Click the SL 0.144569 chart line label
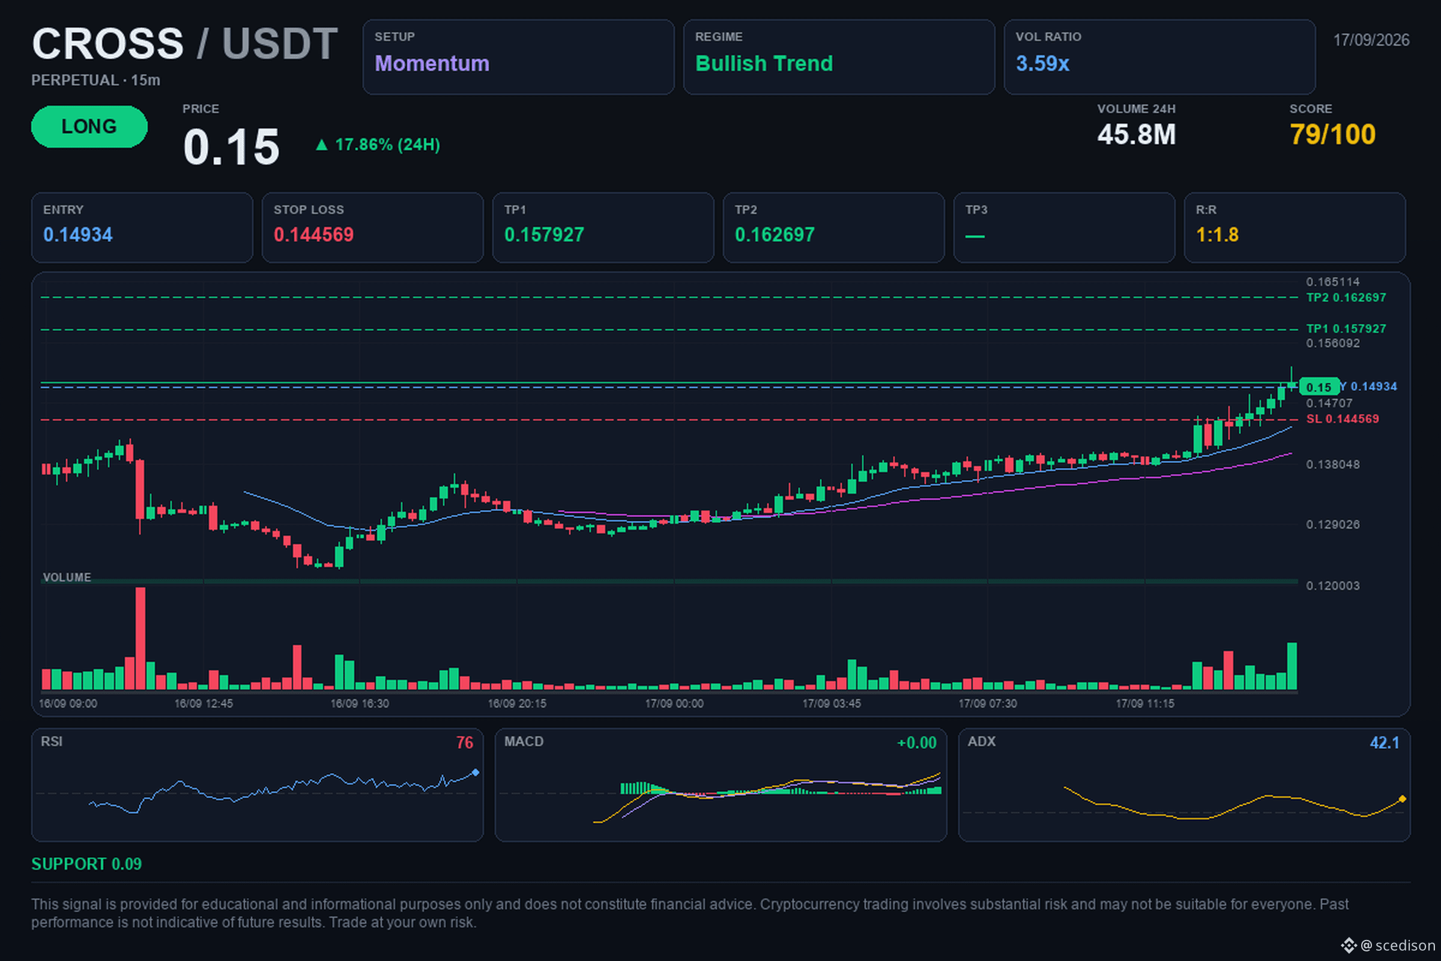This screenshot has width=1441, height=961. click(x=1343, y=419)
